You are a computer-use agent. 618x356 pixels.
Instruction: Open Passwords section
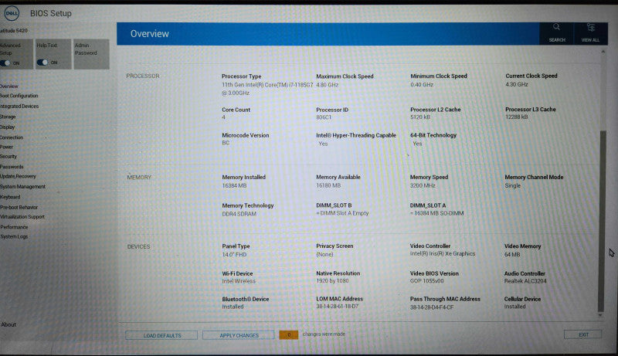click(x=12, y=167)
